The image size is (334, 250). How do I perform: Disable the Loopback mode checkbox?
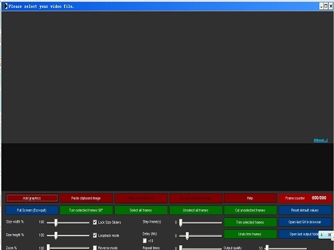click(x=95, y=235)
